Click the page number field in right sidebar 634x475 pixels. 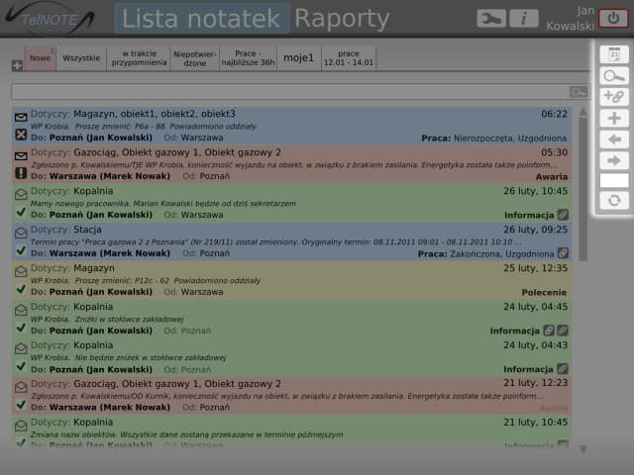pos(614,180)
